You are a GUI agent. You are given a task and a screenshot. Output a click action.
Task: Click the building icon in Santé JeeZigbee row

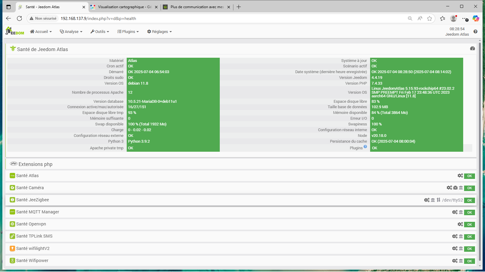coord(433,200)
